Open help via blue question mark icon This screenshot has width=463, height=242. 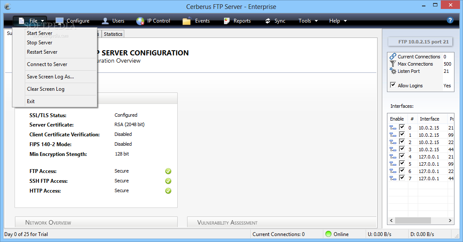coord(450,20)
